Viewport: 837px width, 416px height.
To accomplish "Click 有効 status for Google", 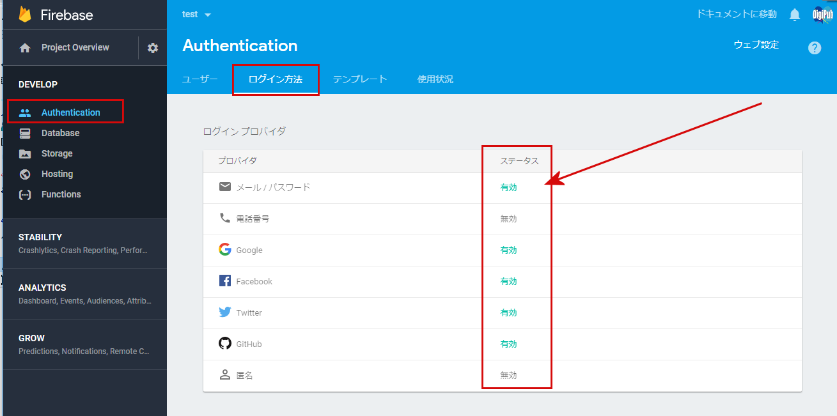I will [x=508, y=250].
